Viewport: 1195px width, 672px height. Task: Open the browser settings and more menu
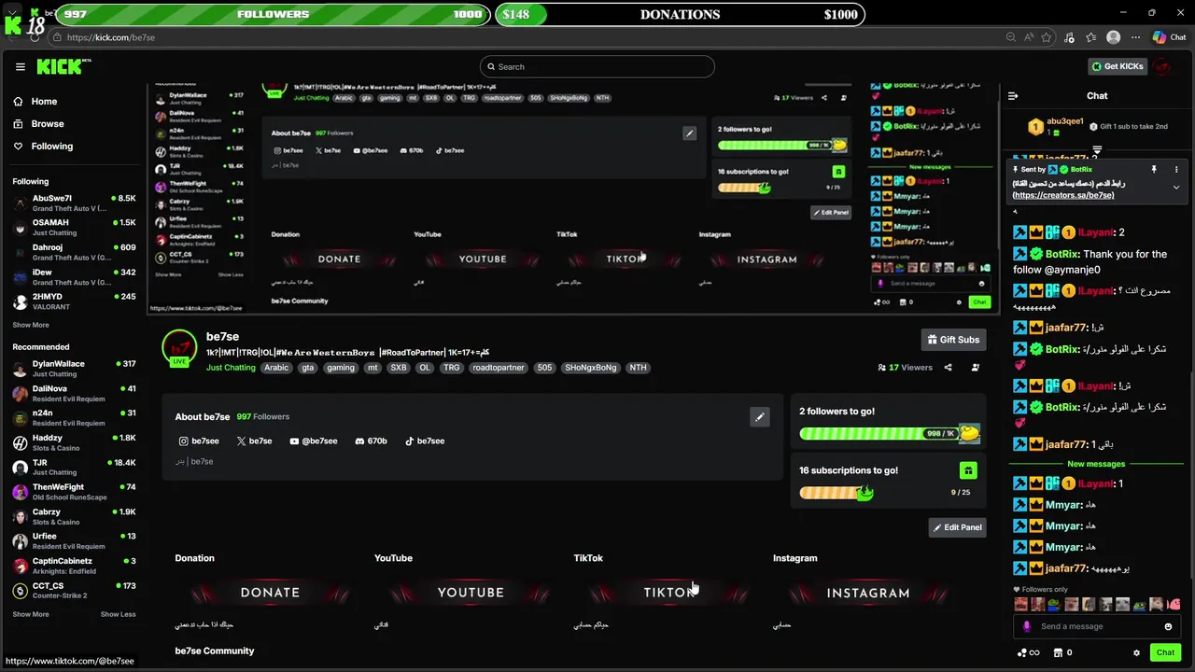click(x=1135, y=37)
